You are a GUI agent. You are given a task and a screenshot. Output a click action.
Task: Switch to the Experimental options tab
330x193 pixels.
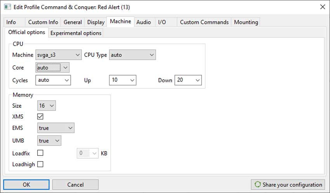(x=76, y=33)
